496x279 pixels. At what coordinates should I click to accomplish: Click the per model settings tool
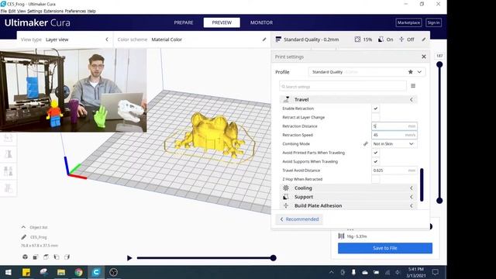(x=9, y=171)
